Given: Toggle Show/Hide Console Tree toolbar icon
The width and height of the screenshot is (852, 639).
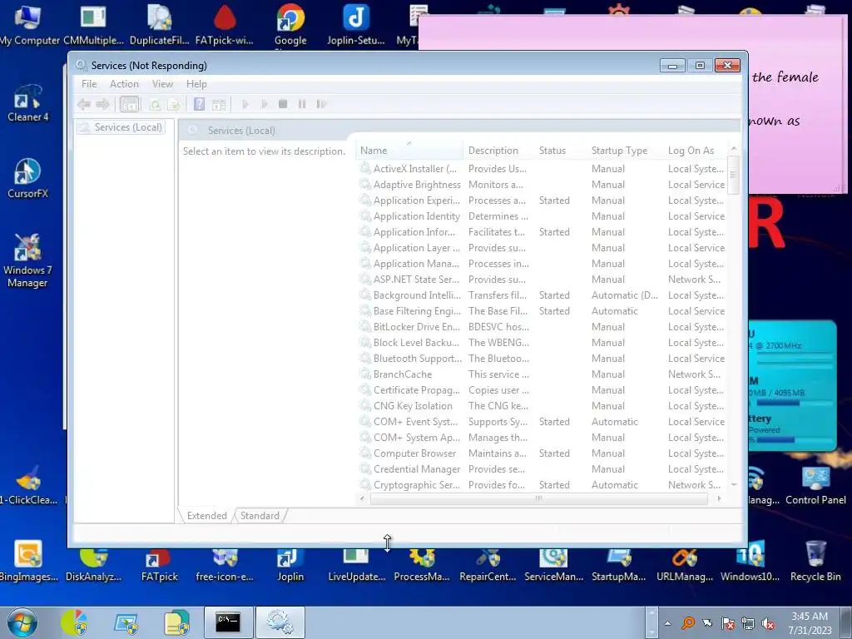Looking at the screenshot, I should pyautogui.click(x=129, y=104).
